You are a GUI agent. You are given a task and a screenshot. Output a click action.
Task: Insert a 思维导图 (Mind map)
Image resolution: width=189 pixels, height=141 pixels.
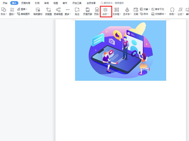(x=58, y=12)
